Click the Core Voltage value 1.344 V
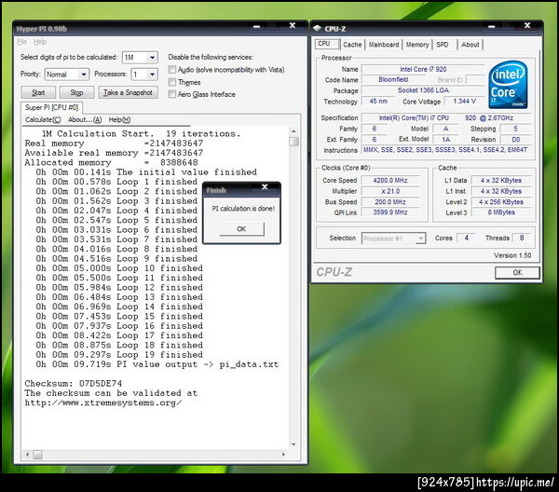Screen dimensions: 559x492 464,102
